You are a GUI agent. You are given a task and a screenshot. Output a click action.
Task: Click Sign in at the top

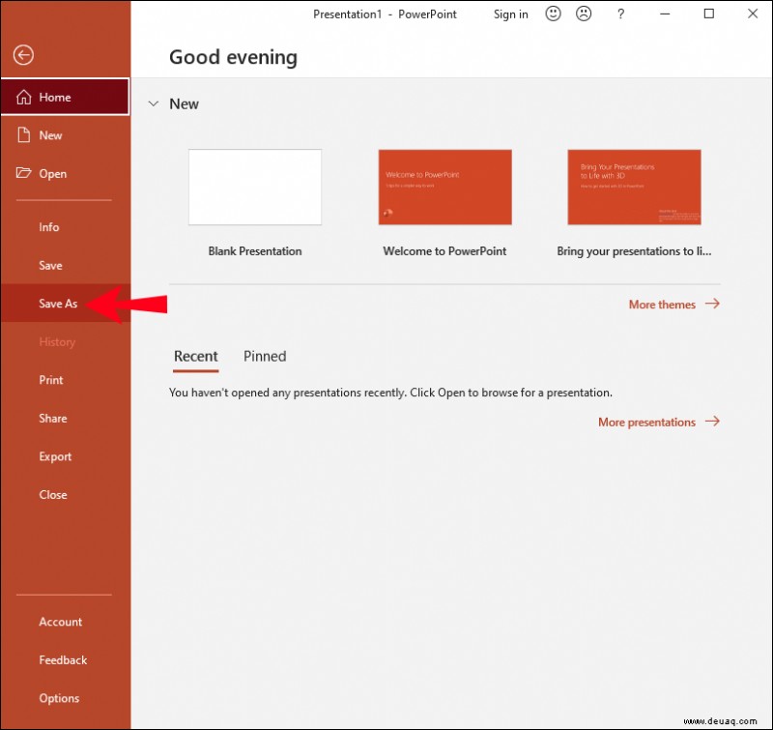click(511, 15)
